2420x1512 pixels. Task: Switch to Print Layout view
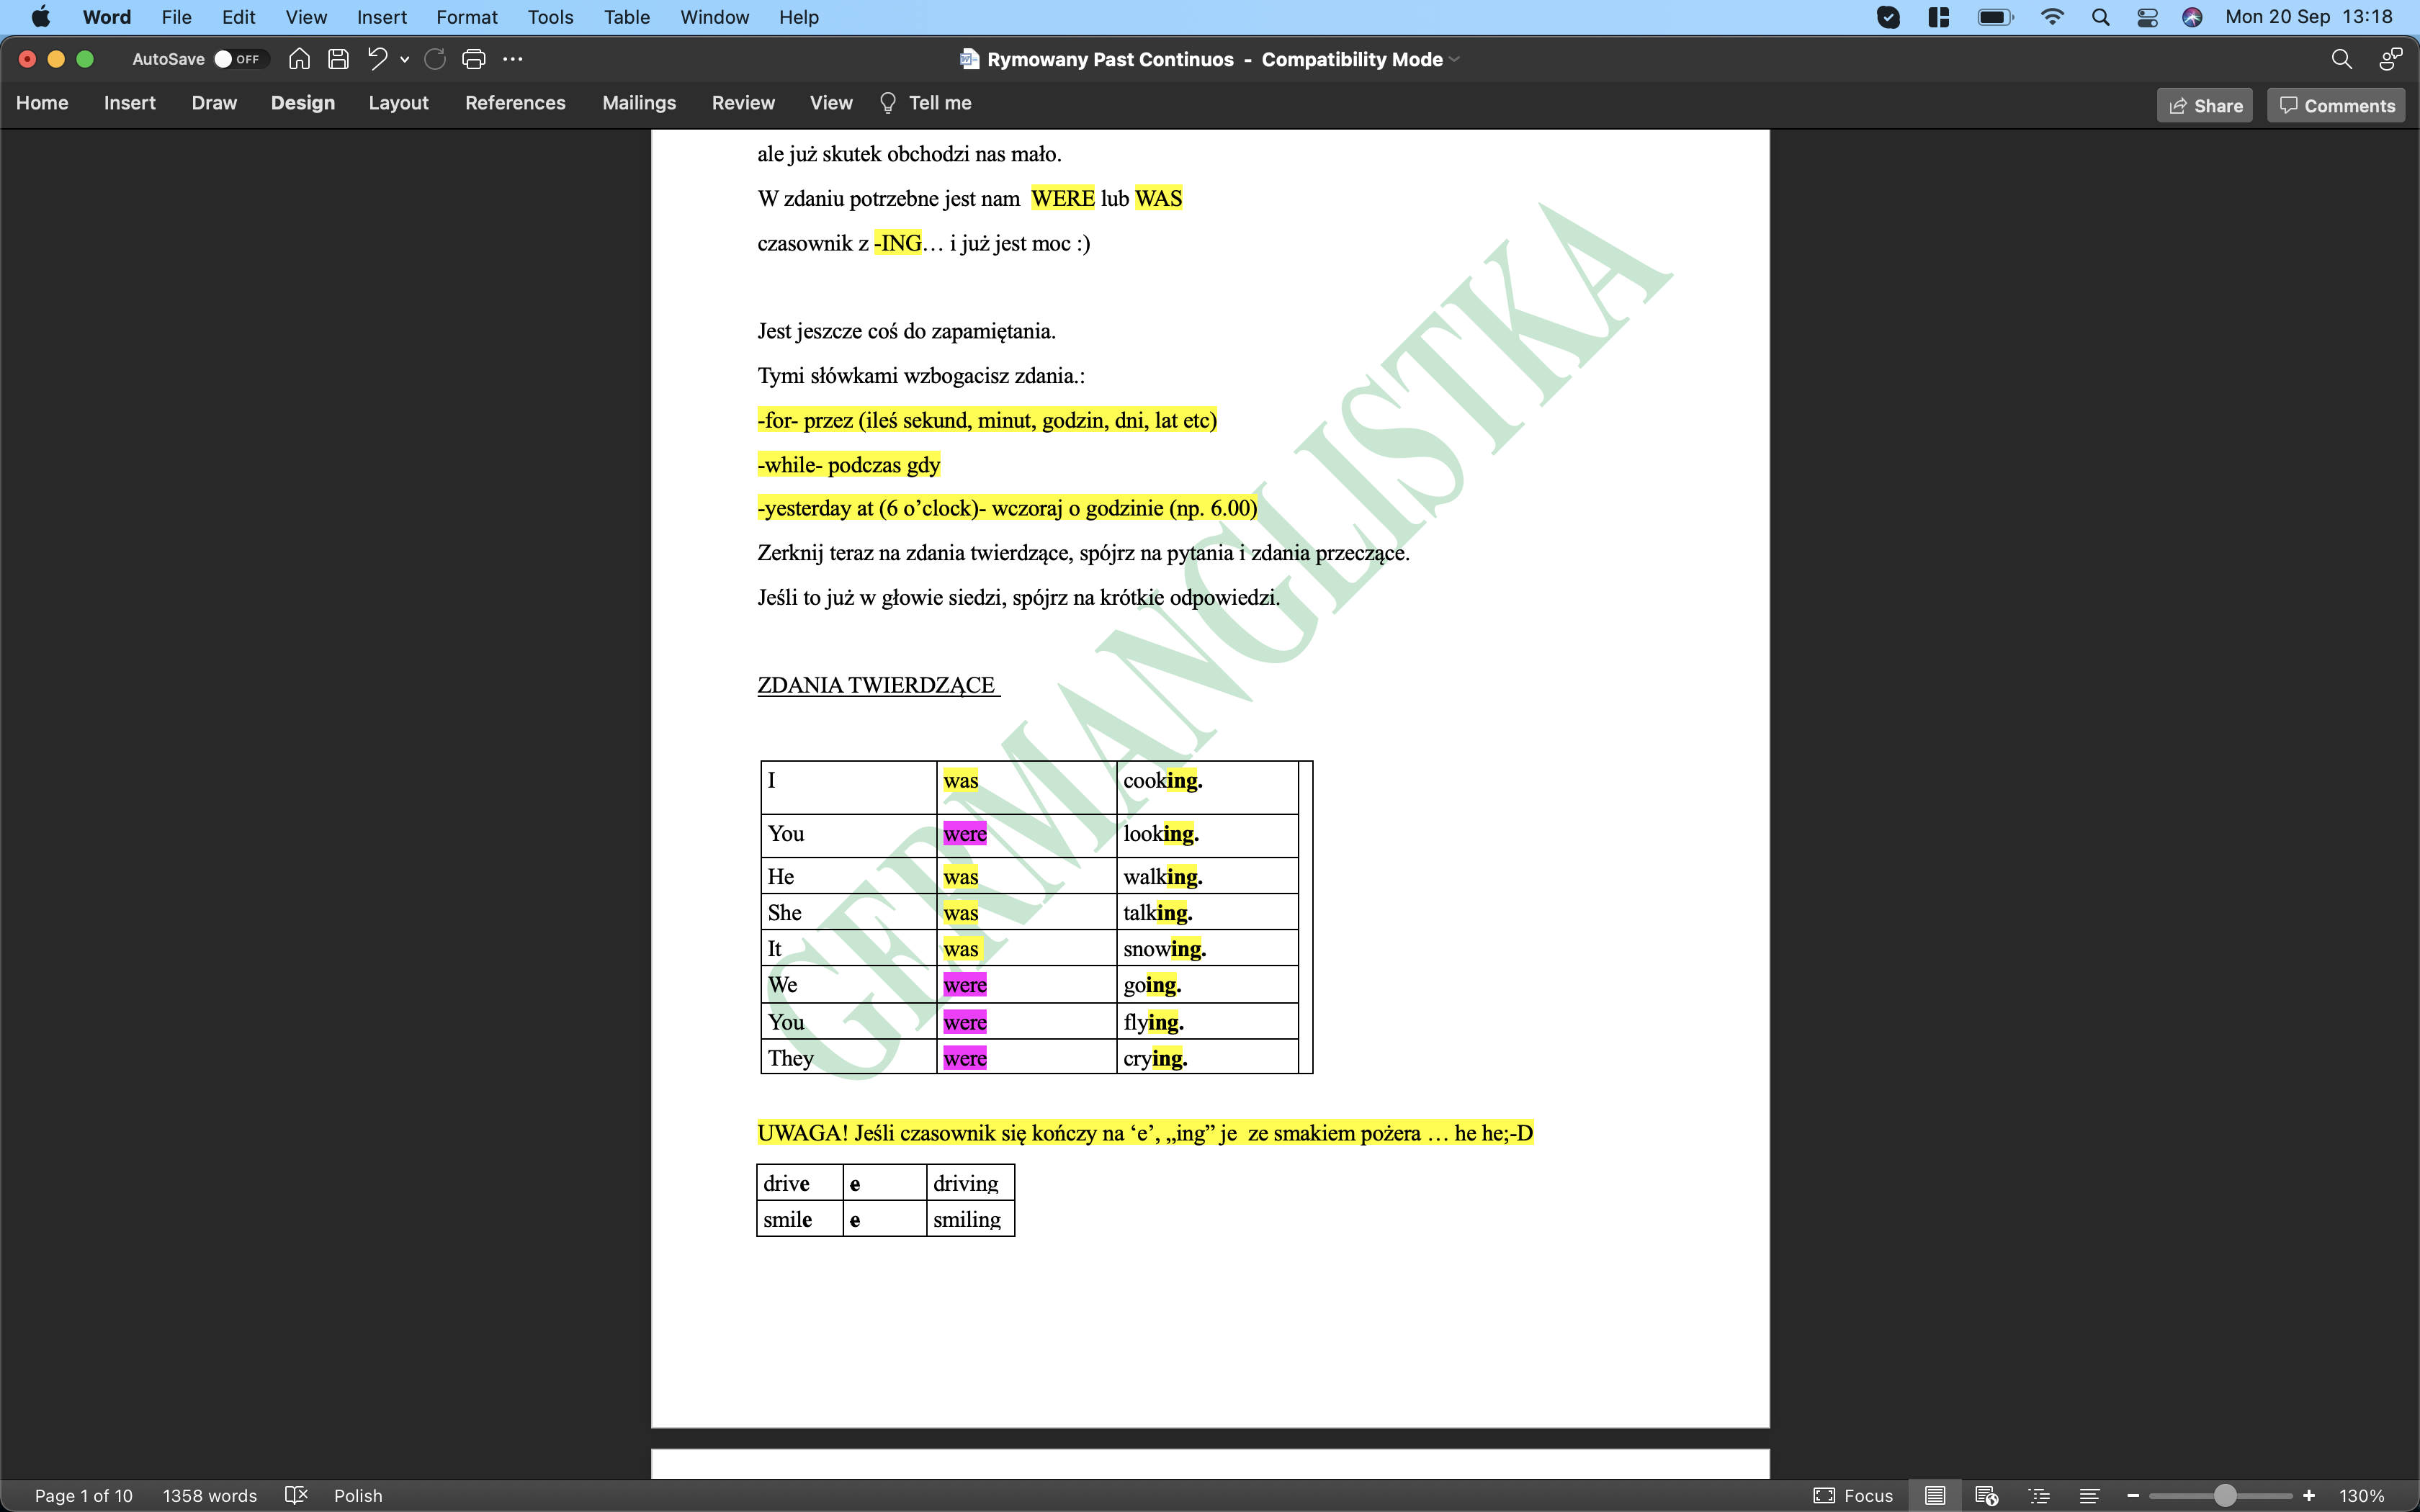point(1935,1495)
